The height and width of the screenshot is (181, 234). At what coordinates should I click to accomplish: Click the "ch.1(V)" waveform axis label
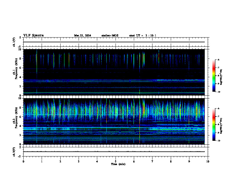pyautogui.click(x=14, y=42)
